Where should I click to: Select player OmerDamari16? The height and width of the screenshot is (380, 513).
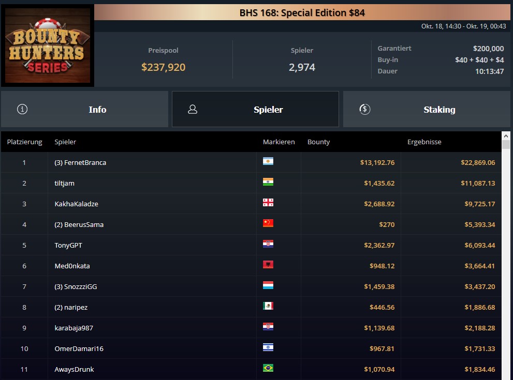[79, 348]
